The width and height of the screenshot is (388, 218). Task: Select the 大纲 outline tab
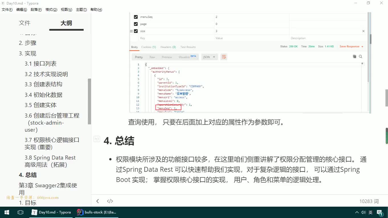pyautogui.click(x=66, y=23)
